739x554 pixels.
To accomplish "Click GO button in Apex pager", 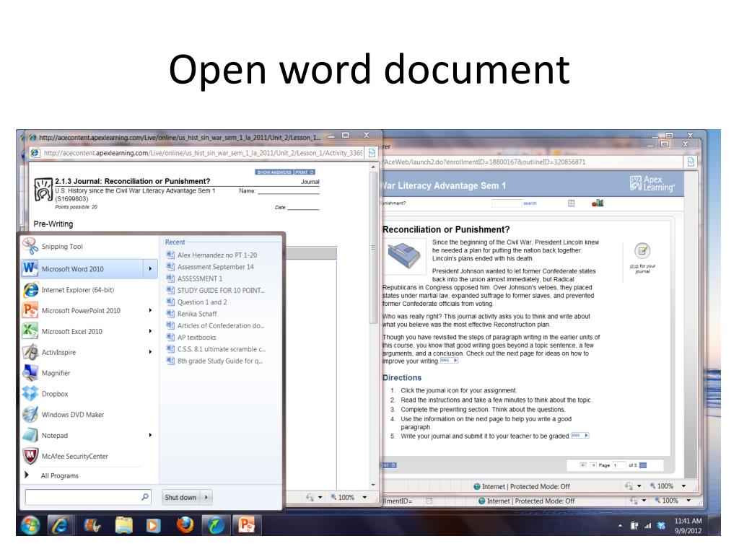I will pos(643,465).
